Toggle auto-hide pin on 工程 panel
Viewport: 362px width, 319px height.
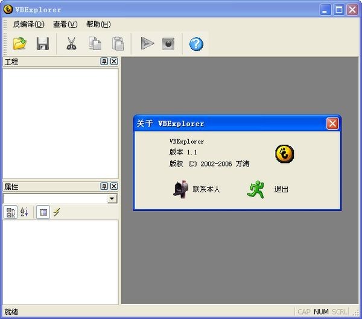(x=104, y=62)
